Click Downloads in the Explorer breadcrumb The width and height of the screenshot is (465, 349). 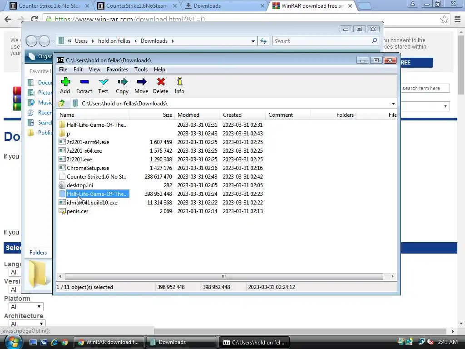click(154, 41)
